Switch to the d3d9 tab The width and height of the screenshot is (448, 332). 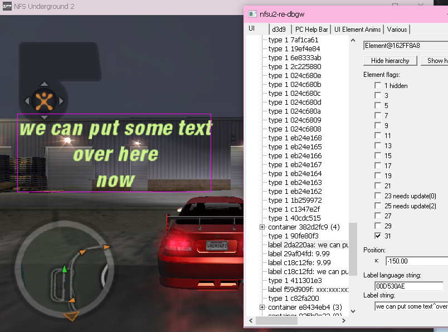click(x=279, y=29)
